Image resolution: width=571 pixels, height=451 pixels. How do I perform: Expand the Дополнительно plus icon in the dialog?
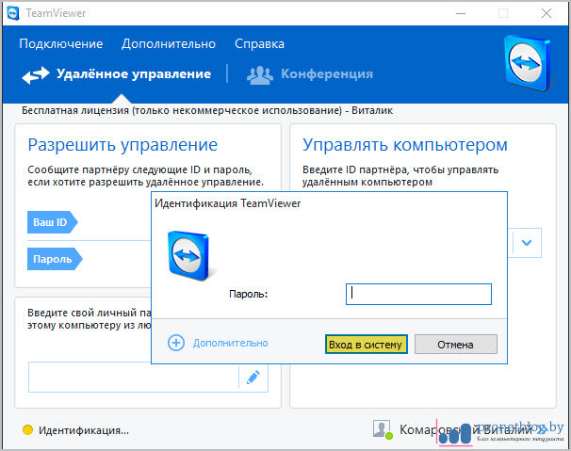tap(176, 343)
